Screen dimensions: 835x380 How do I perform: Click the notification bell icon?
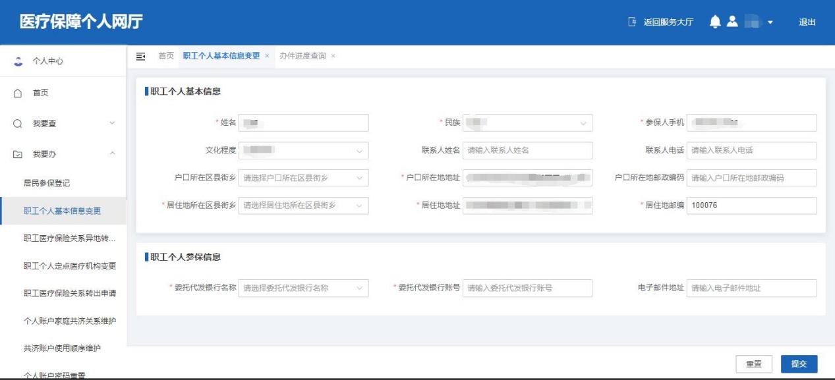pyautogui.click(x=715, y=22)
